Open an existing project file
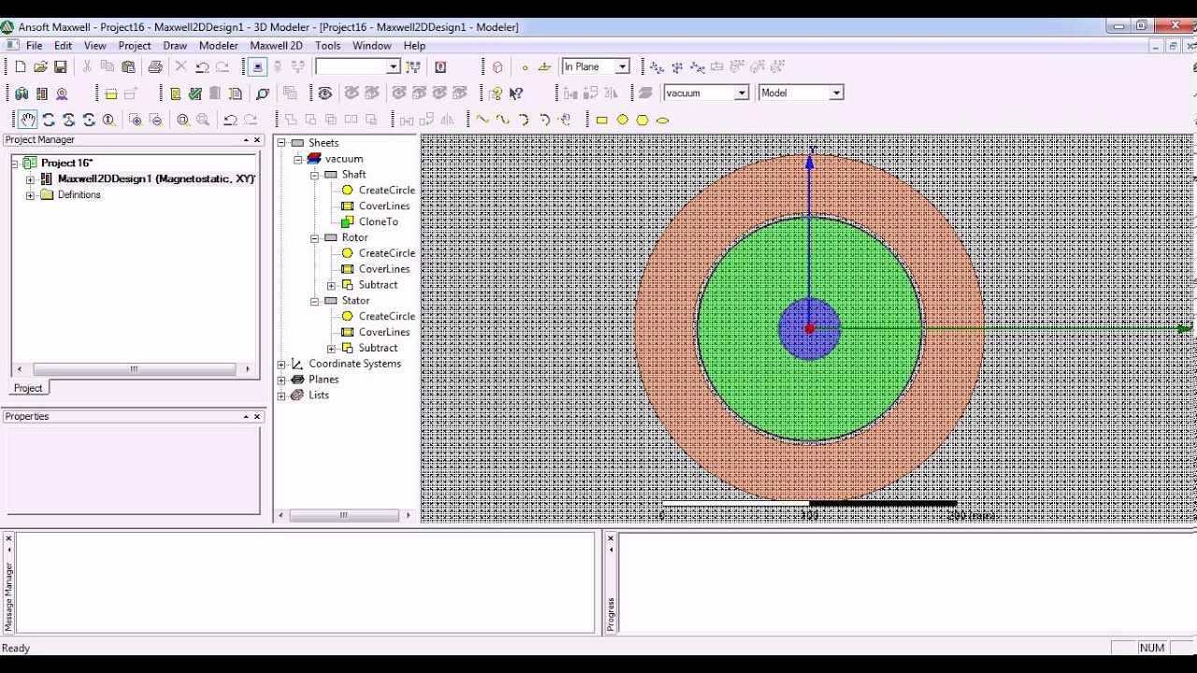The width and height of the screenshot is (1197, 673). tap(40, 66)
